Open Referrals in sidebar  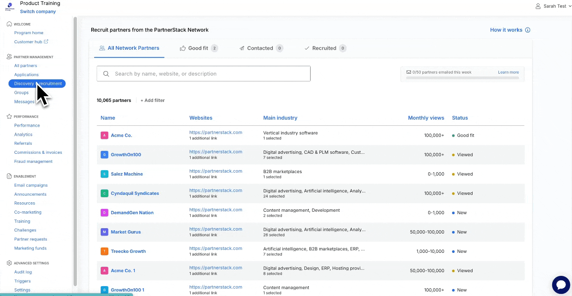tap(23, 143)
